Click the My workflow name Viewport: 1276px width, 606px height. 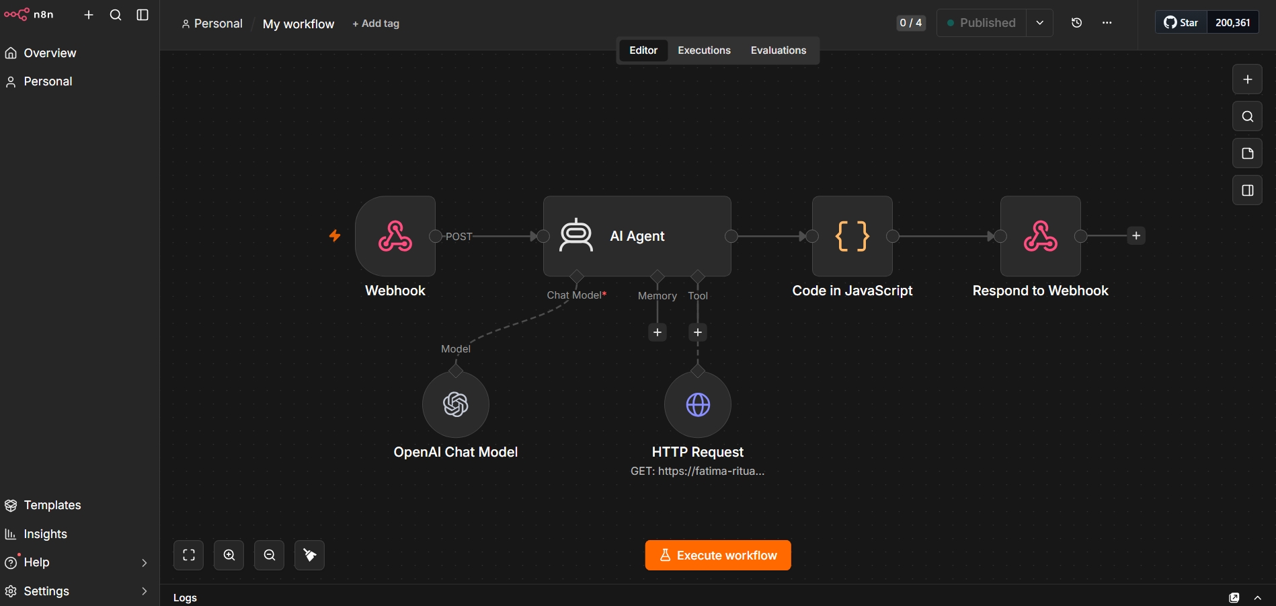coord(298,24)
